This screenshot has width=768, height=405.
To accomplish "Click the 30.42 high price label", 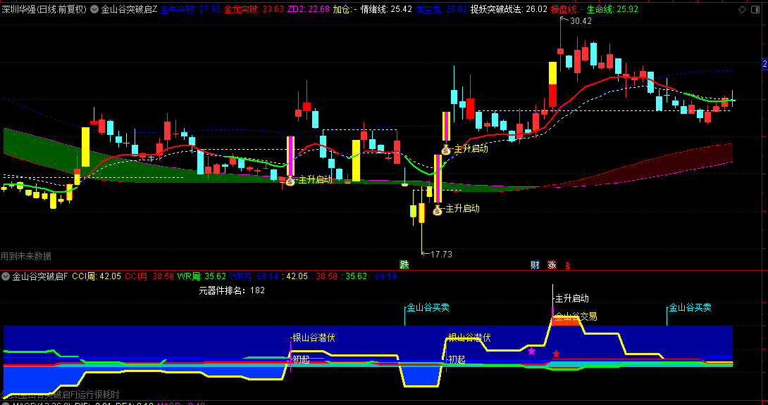I will point(581,21).
